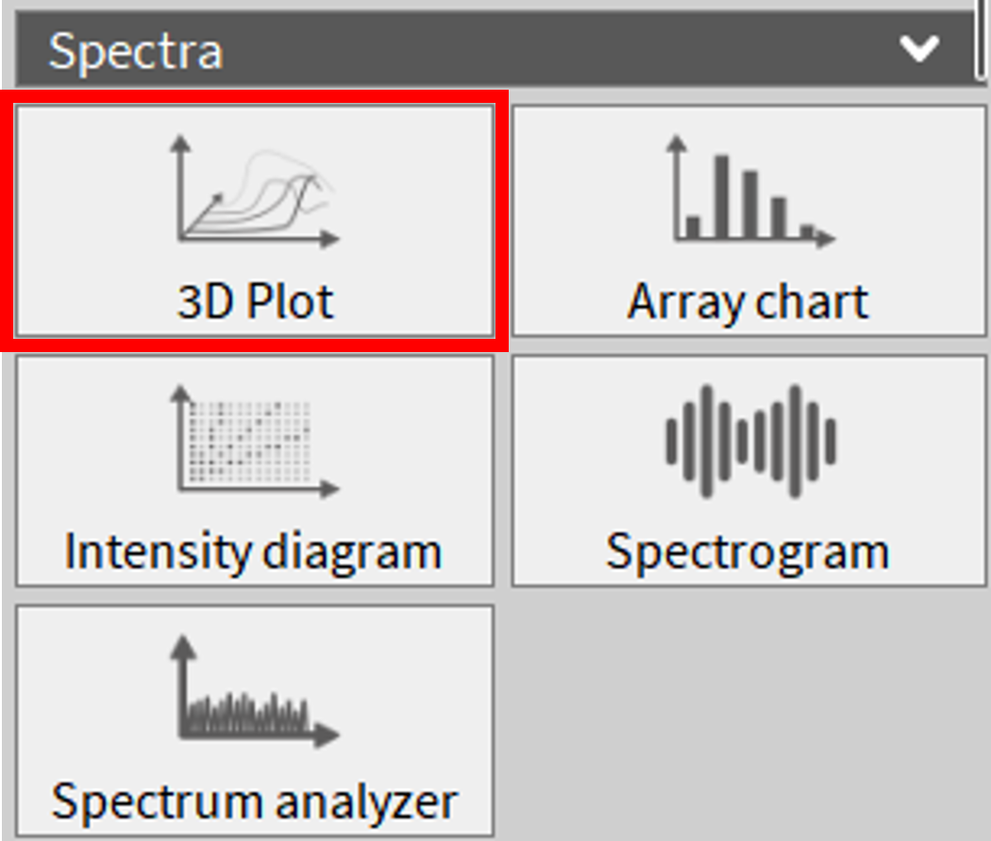Click the Intensity diagram dotted-grid icon
The width and height of the screenshot is (991, 841).
coord(255,441)
